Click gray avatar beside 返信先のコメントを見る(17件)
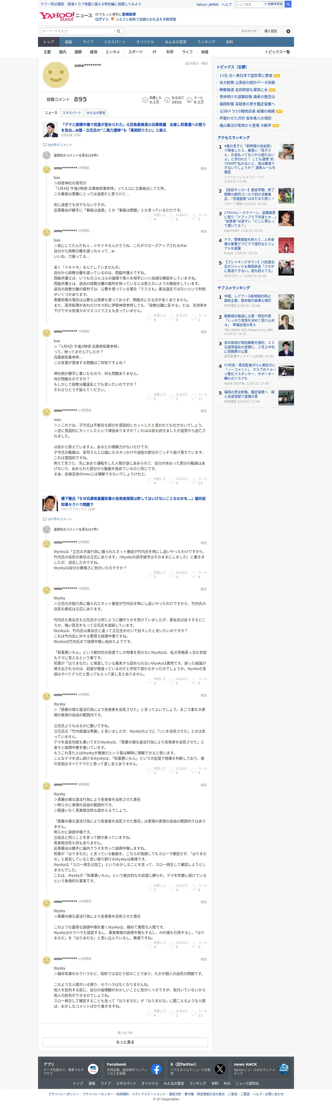 click(47, 530)
